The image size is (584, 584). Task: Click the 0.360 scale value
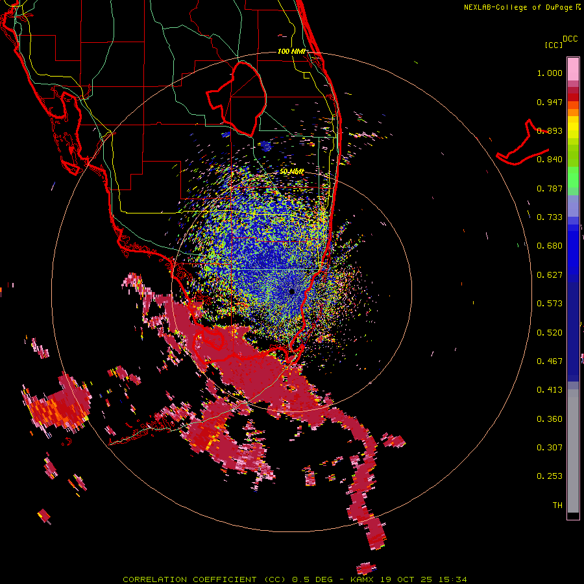[550, 419]
